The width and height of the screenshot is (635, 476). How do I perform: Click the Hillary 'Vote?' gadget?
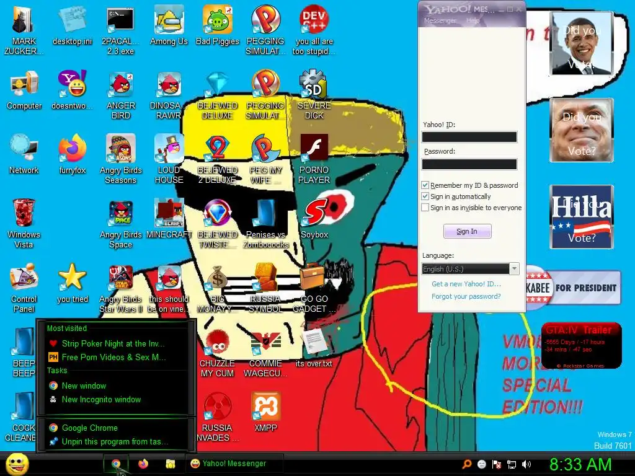[582, 217]
